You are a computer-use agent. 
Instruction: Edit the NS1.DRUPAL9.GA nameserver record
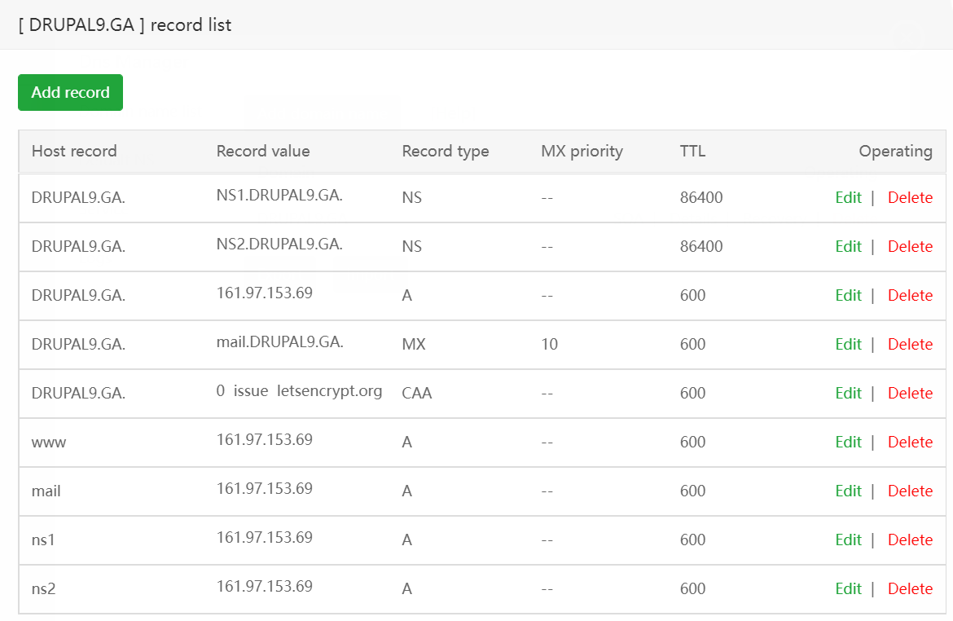848,197
